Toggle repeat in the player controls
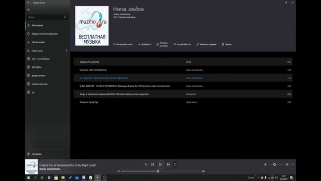Image resolution: width=321 pixels, height=181 pixels. [175, 164]
